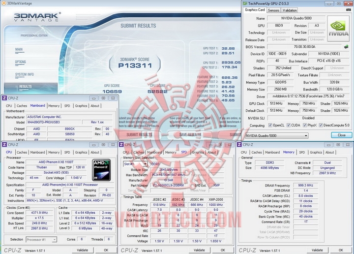Switch to the Sensors tab in GPU-Z

tap(274, 10)
